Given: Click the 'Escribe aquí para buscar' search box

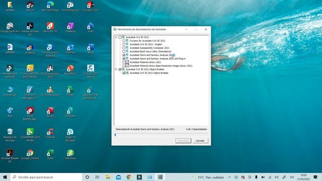Looking at the screenshot, I should click(46, 177).
